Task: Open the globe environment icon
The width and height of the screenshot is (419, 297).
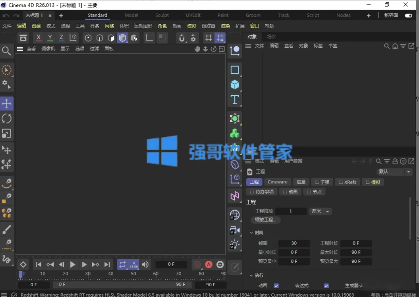Action: pos(235,215)
